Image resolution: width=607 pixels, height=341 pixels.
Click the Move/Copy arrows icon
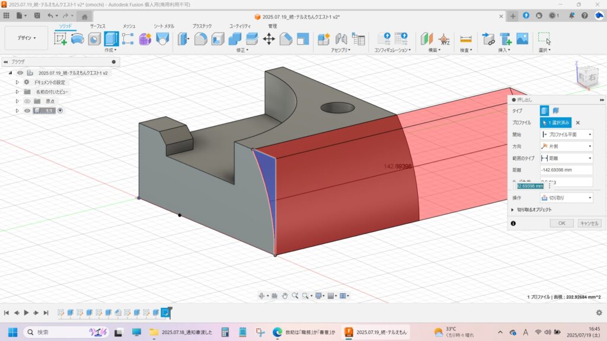269,39
